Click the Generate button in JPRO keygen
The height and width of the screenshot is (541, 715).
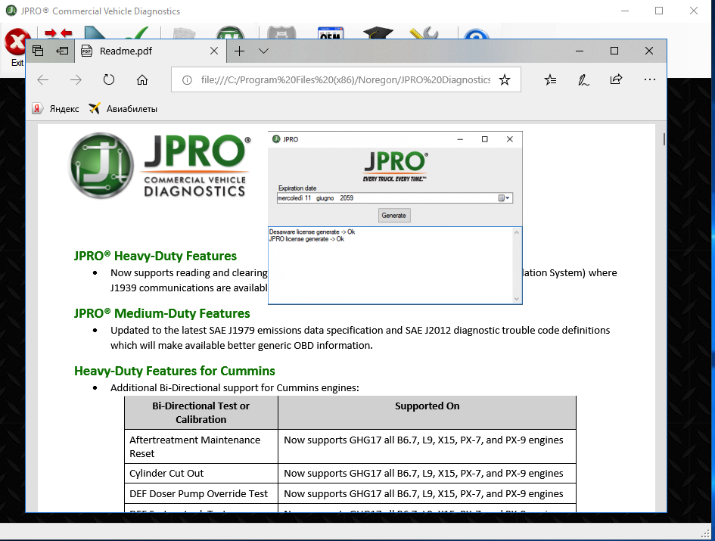tap(394, 216)
